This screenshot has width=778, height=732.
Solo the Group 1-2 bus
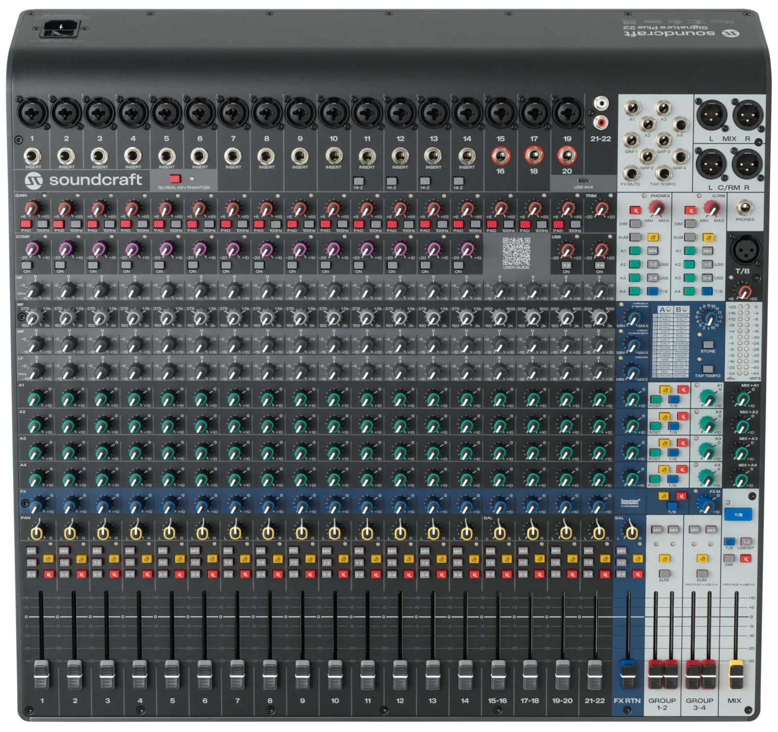point(664,559)
